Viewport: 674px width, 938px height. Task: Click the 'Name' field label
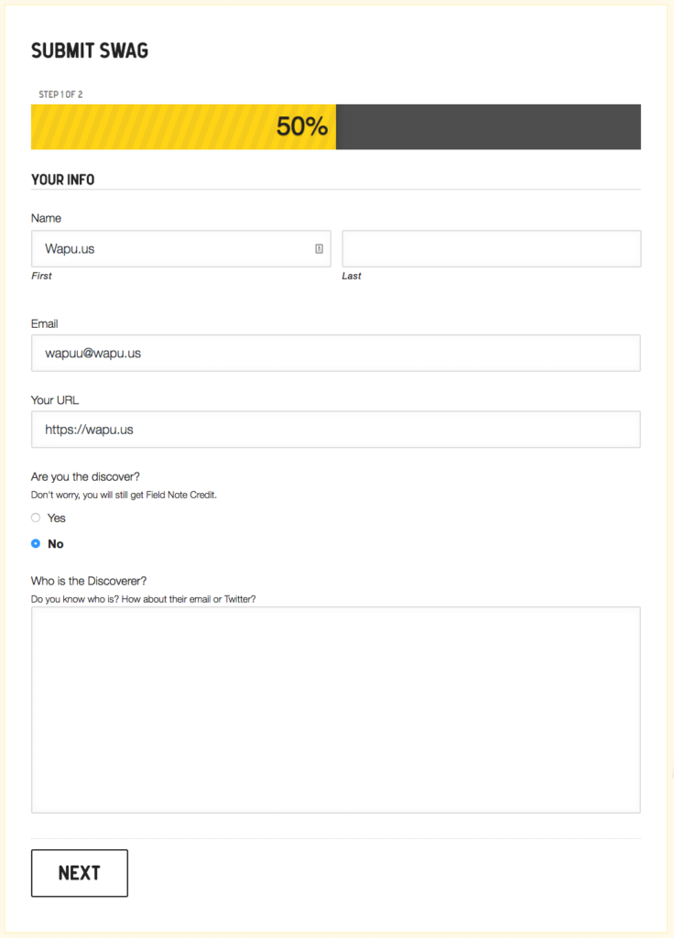pos(46,218)
